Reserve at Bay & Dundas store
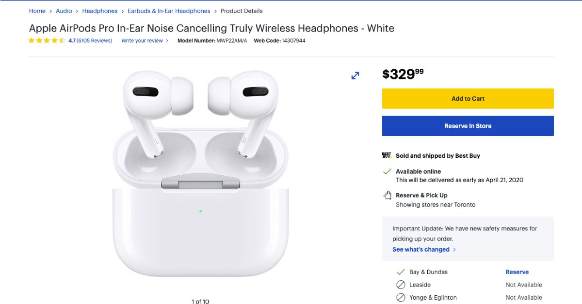Screen dimensions: 582x304 pyautogui.click(x=517, y=272)
